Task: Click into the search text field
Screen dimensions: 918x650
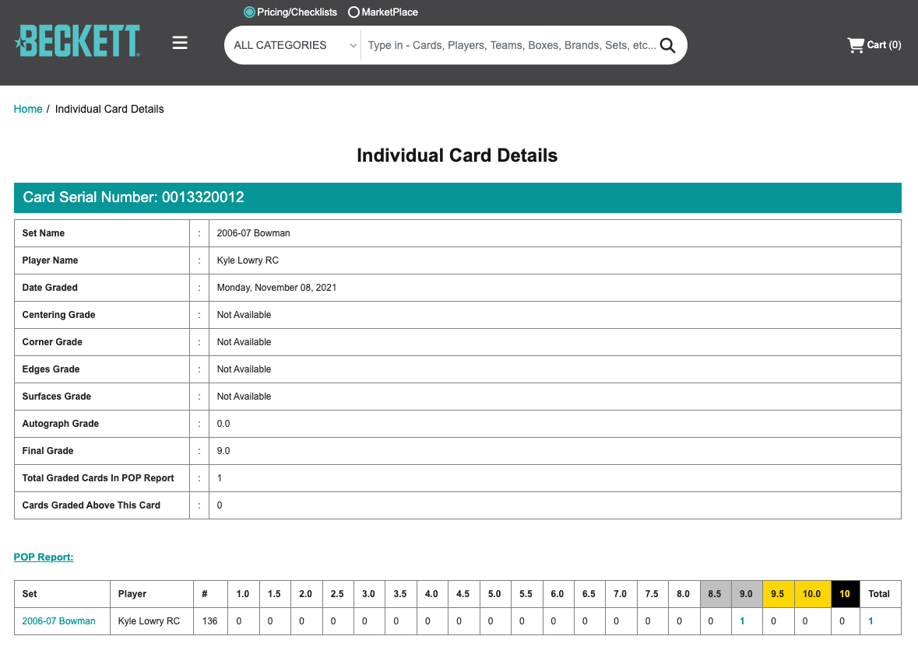Action: [x=510, y=45]
